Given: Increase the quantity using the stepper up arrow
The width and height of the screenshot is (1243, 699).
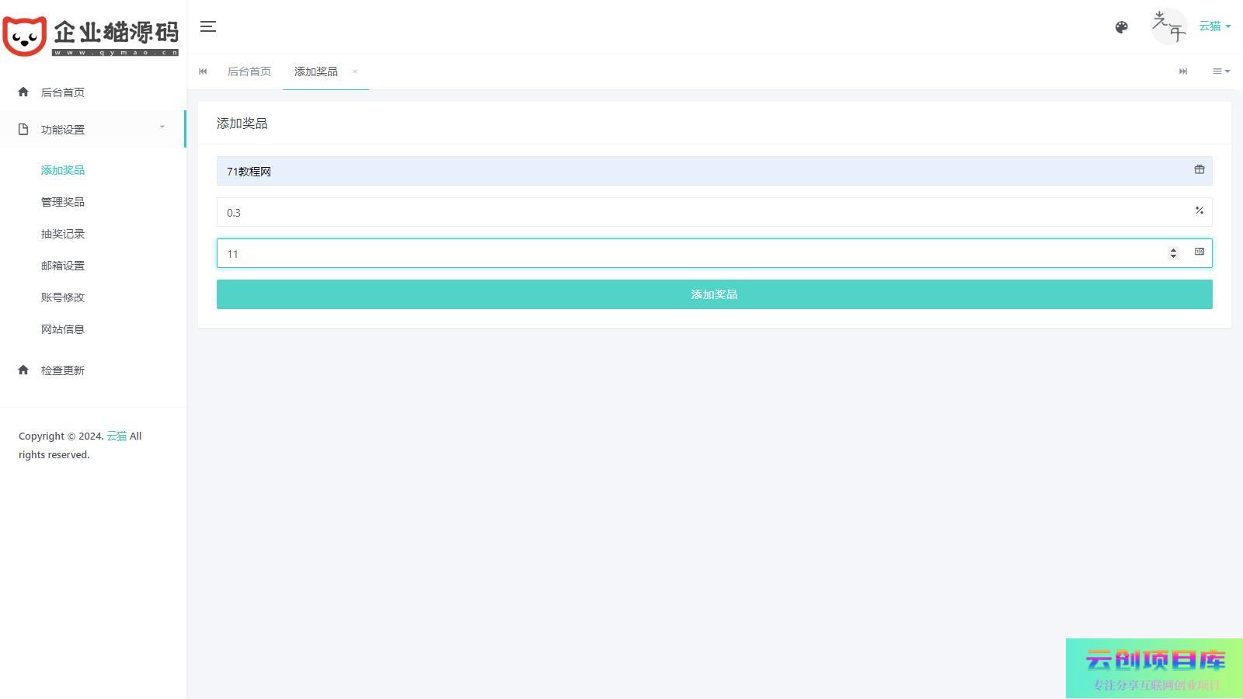Looking at the screenshot, I should pos(1173,249).
